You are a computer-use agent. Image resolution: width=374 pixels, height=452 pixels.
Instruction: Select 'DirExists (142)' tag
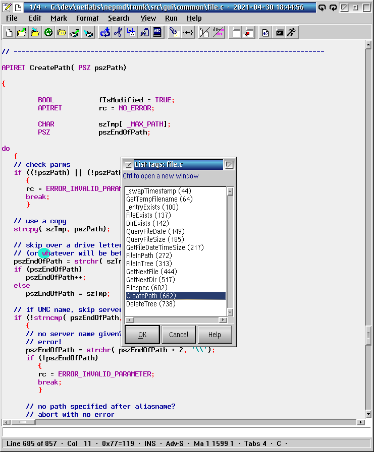coord(176,223)
